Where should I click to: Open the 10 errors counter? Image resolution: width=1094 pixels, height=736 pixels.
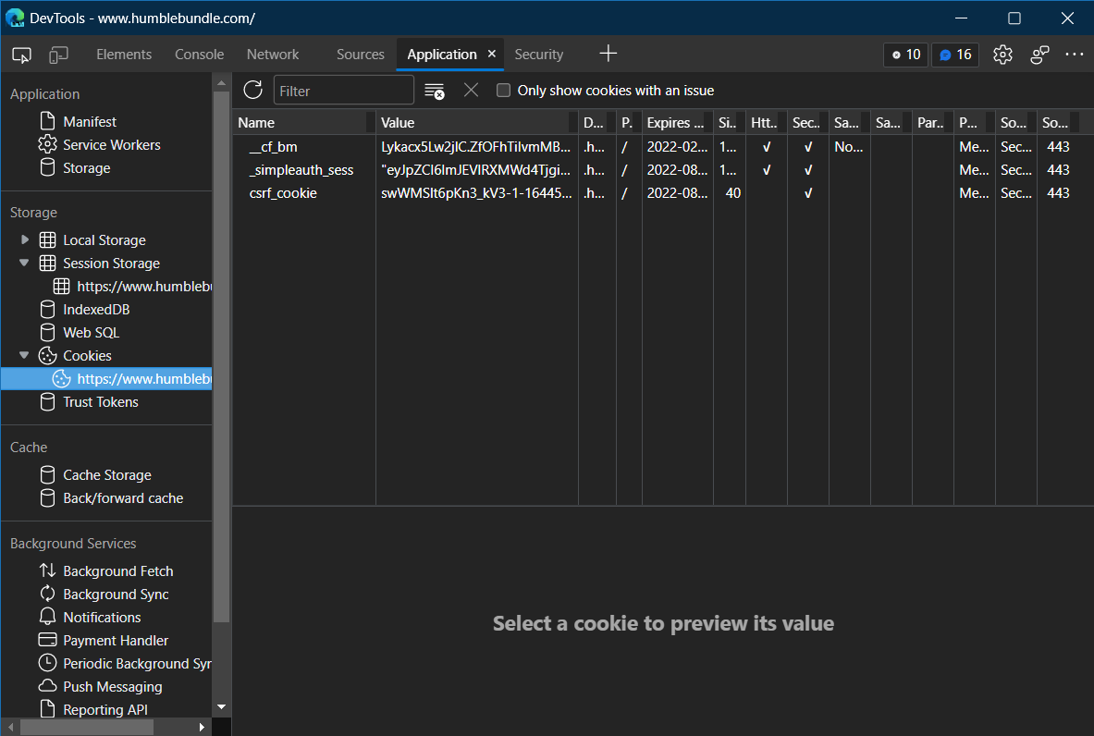tap(905, 55)
